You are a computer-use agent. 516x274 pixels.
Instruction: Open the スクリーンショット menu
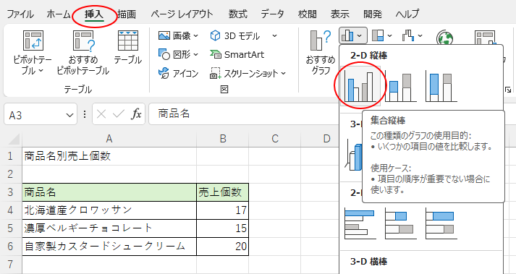point(248,73)
